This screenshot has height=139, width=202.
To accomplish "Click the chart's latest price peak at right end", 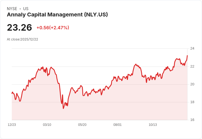I will tap(187, 56).
